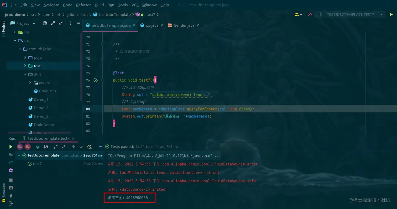Open Code With Me people icon

click(298, 15)
